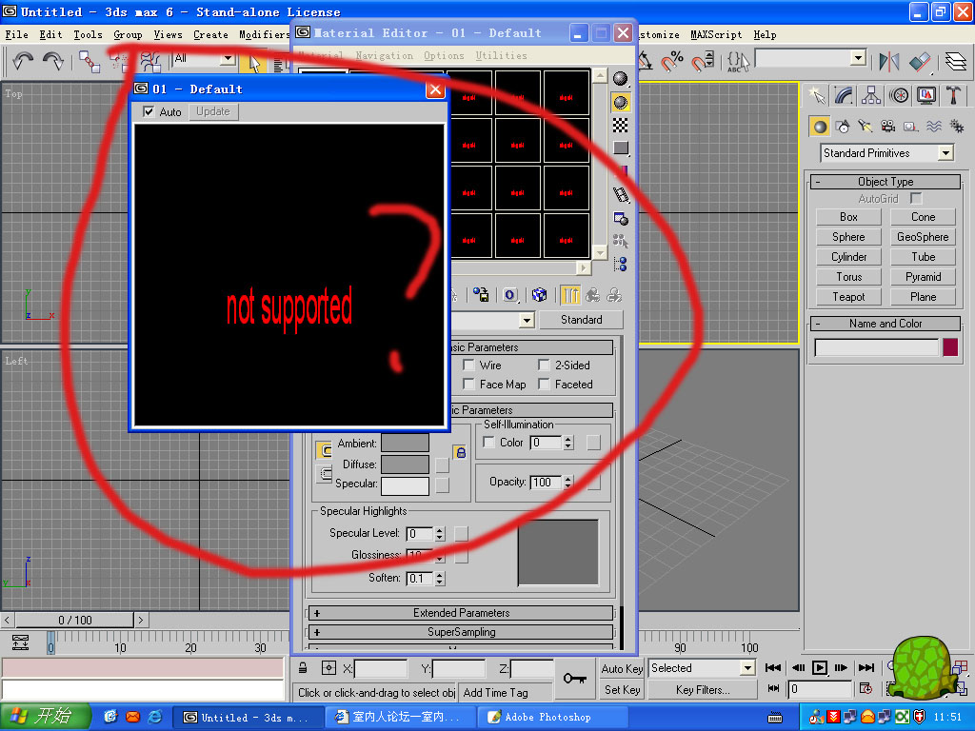
Task: Click the Ambient color swatch
Action: point(405,444)
